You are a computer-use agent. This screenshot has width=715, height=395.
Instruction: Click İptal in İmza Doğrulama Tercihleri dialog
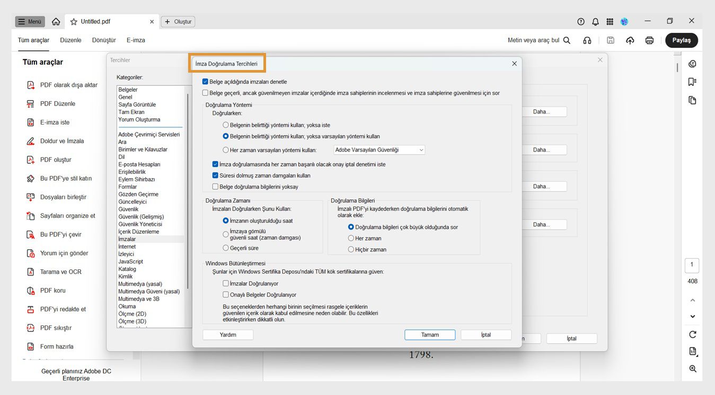486,335
